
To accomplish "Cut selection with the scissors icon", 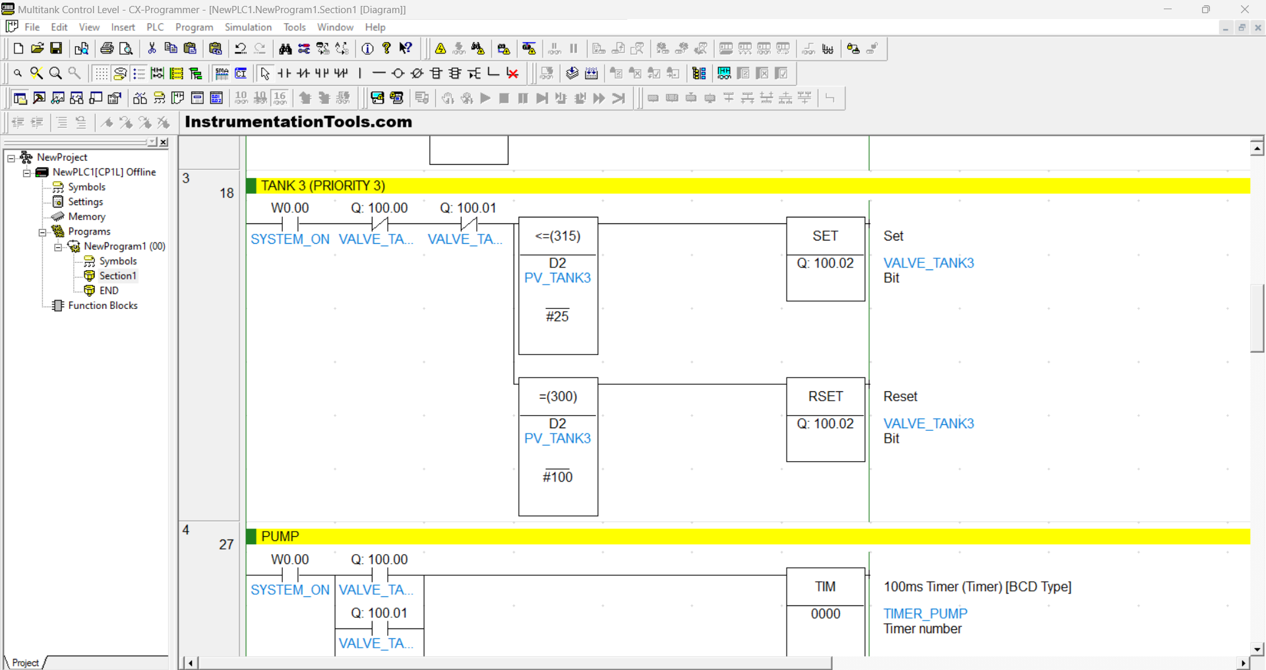I will click(x=152, y=49).
